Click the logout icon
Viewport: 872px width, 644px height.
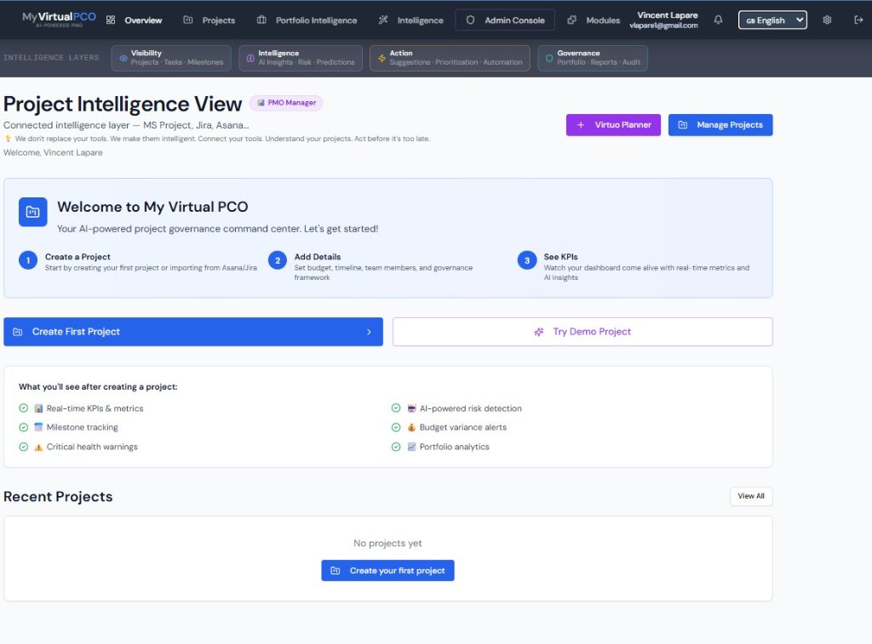tap(858, 20)
